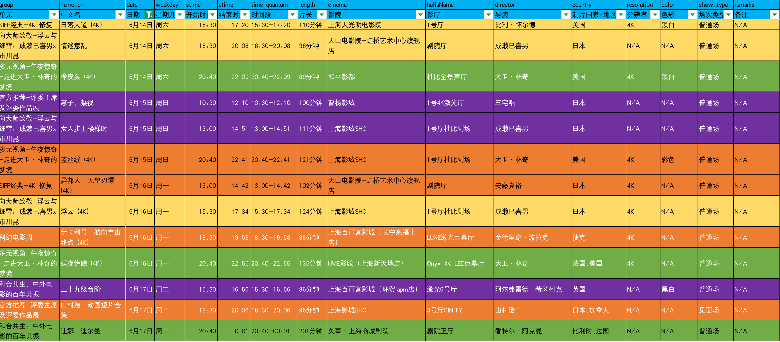Viewport: 780px width, 342px height.
Task: Select cell '蓝丝绒（4K）'
Action: point(92,159)
